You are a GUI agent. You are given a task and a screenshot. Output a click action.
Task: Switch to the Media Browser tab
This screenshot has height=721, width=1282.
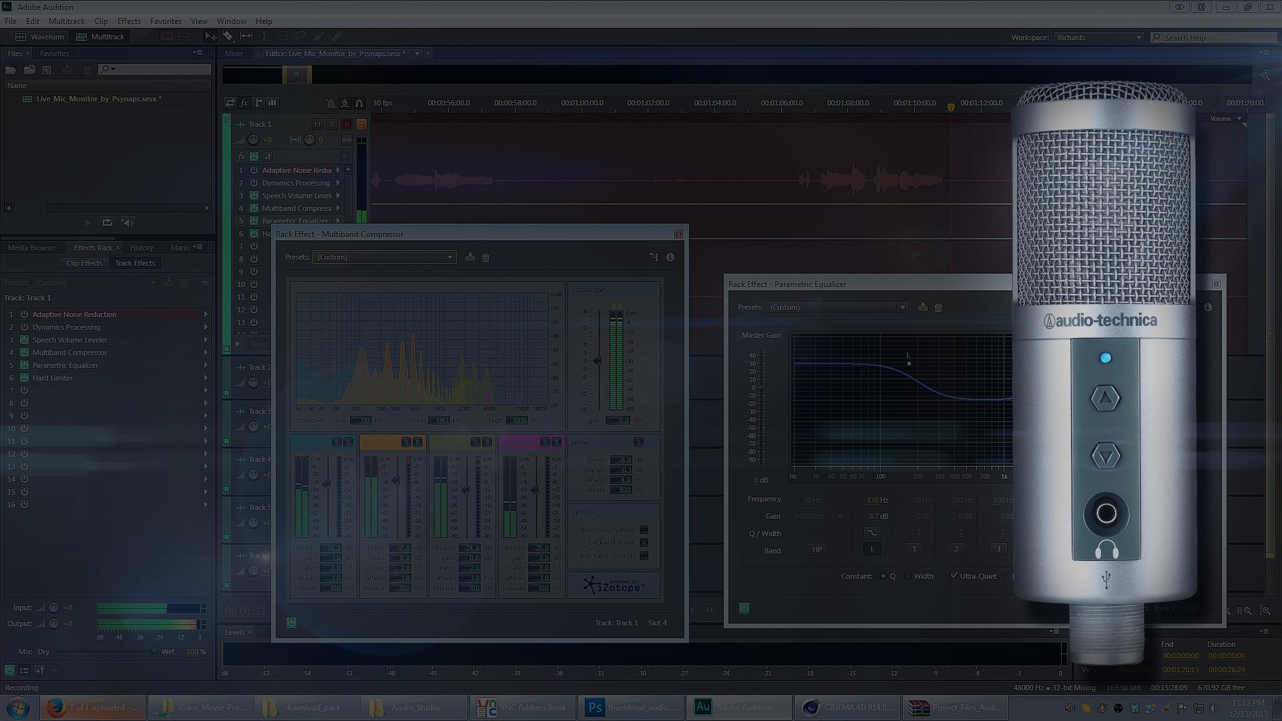[x=31, y=247]
